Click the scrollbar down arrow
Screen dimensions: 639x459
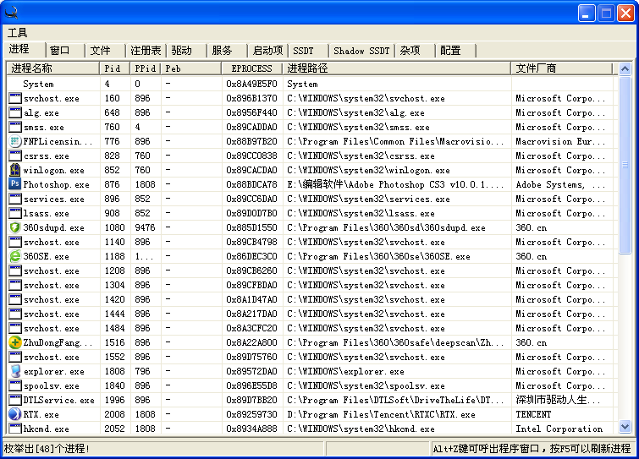[x=625, y=426]
